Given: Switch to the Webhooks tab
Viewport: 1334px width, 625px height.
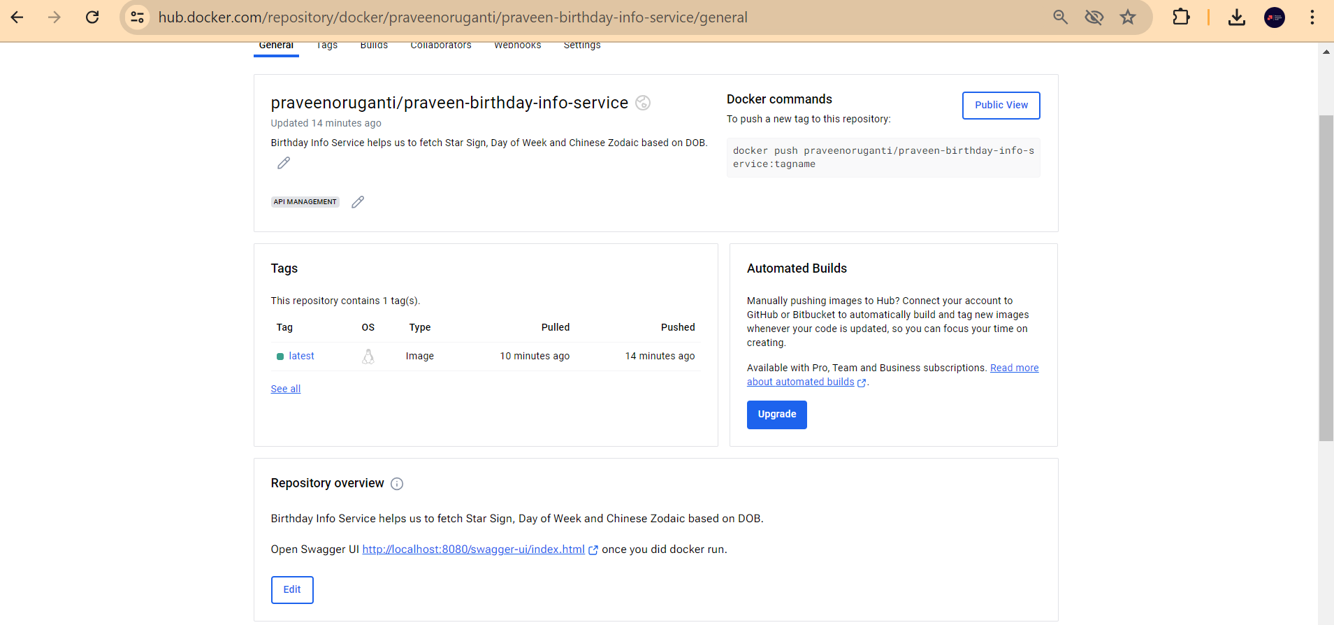Looking at the screenshot, I should pyautogui.click(x=518, y=46).
